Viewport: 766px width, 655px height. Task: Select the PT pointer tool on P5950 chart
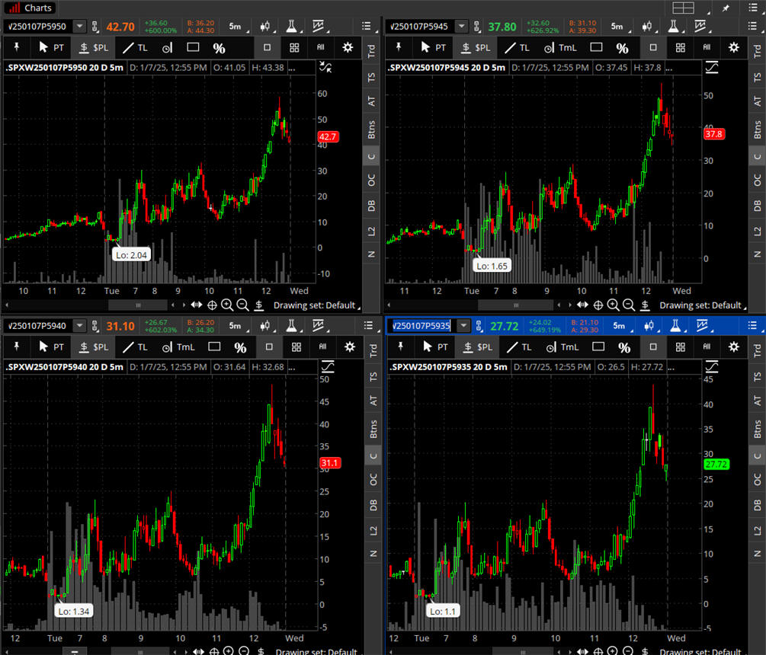point(51,47)
